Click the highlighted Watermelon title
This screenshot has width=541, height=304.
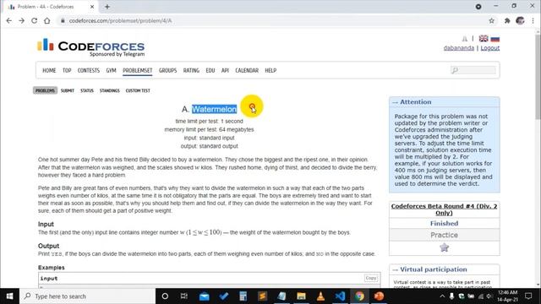pos(214,109)
